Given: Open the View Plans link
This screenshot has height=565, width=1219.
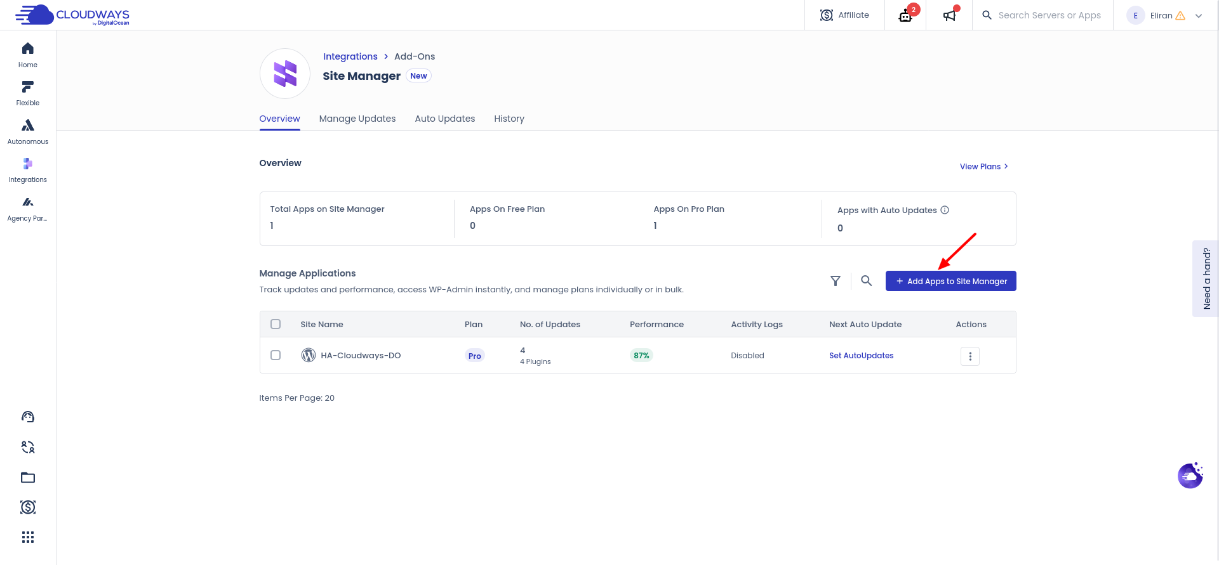Looking at the screenshot, I should (984, 167).
